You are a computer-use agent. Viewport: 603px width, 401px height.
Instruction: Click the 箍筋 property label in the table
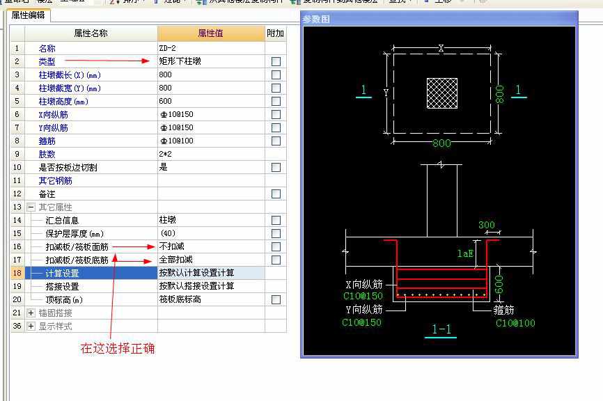point(47,141)
